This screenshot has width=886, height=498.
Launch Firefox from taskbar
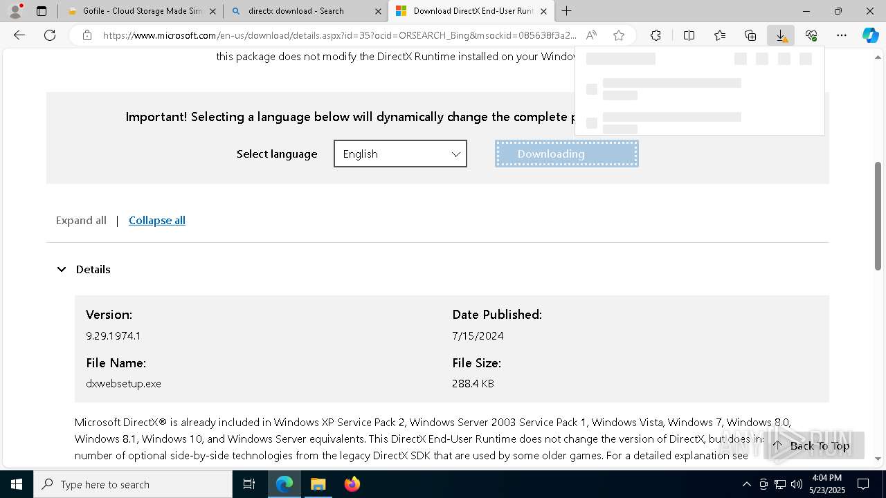[352, 484]
